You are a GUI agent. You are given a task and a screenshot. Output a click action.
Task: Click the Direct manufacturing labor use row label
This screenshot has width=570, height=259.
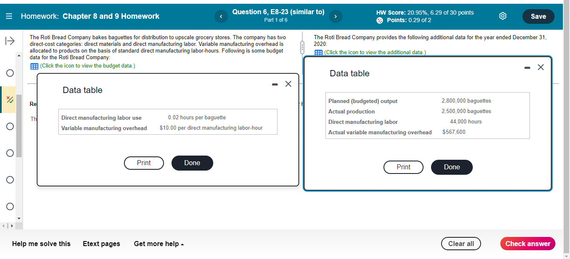coord(101,118)
